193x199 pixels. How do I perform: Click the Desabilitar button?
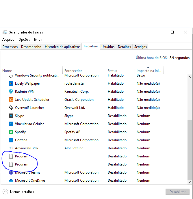coord(177,192)
